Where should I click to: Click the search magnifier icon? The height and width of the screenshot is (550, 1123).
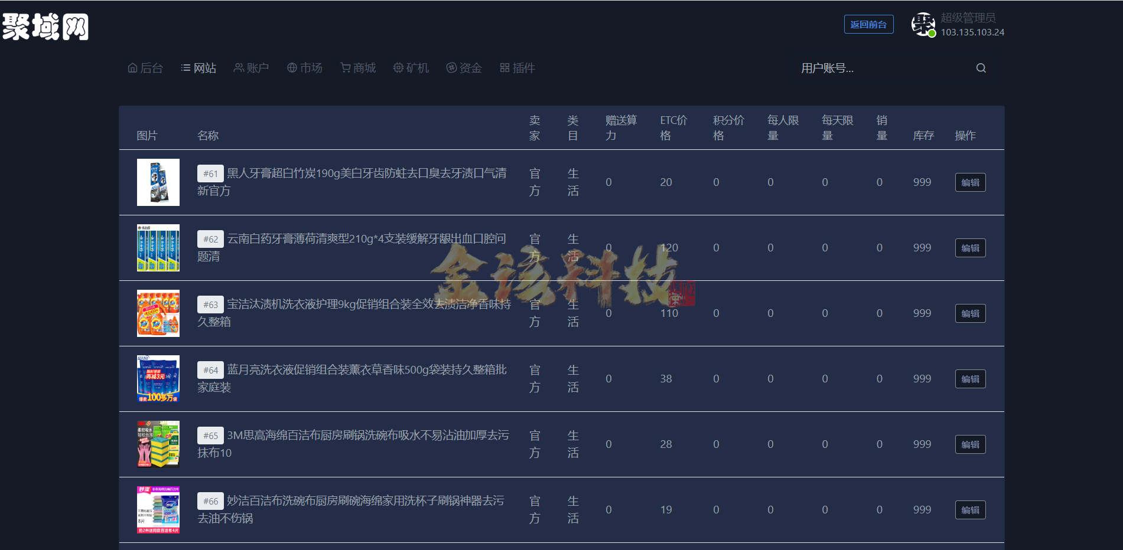click(981, 68)
